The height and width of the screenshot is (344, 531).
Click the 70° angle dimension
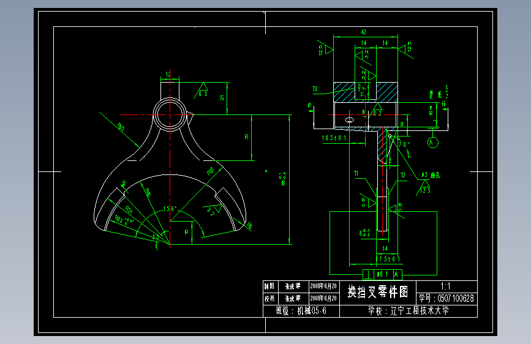tap(404, 144)
